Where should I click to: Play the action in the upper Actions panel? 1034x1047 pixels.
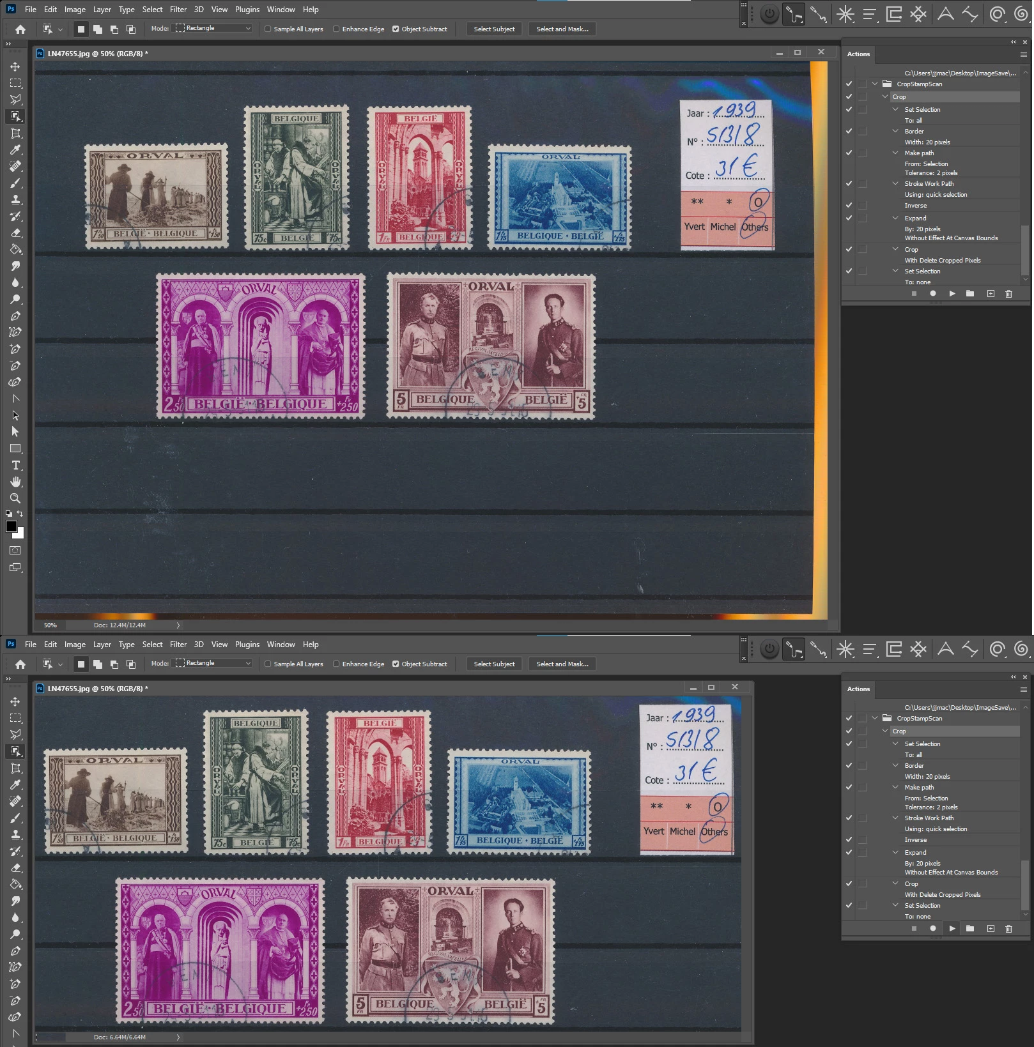pyautogui.click(x=952, y=294)
